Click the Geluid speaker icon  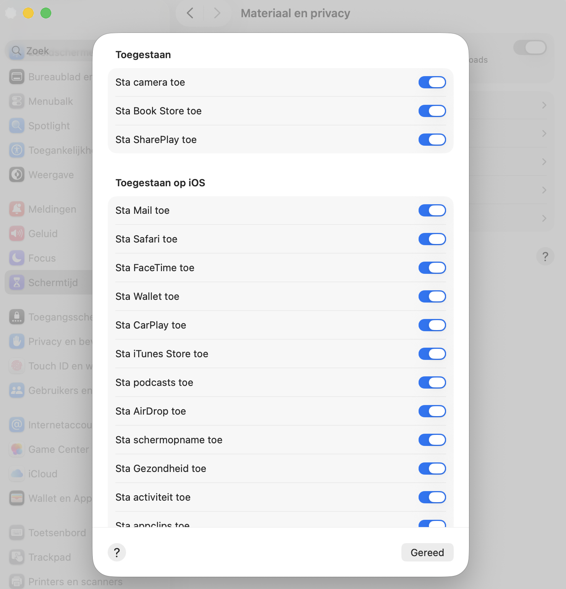point(16,233)
